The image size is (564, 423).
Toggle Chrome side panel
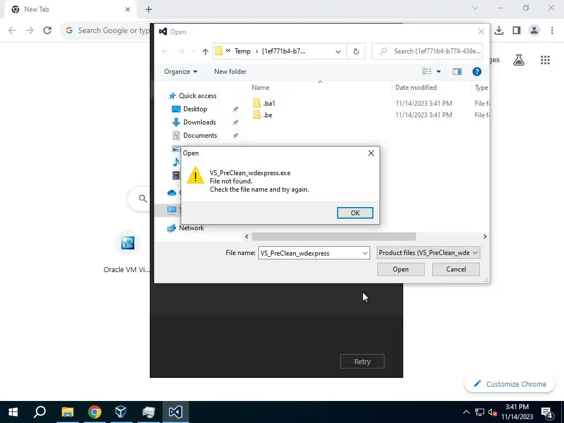tap(517, 31)
